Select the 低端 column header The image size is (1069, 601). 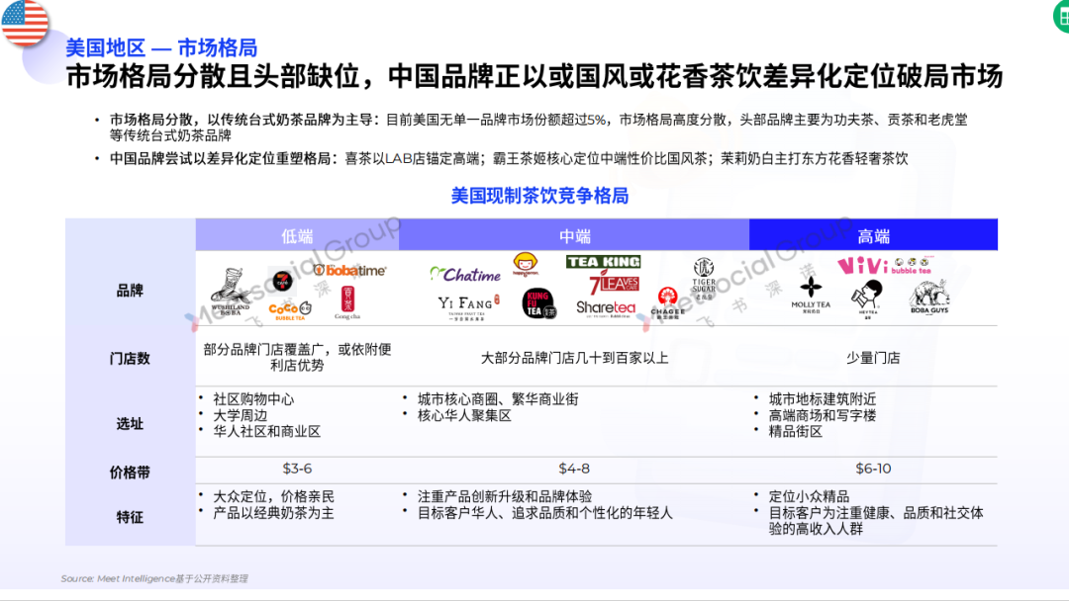pyautogui.click(x=295, y=232)
